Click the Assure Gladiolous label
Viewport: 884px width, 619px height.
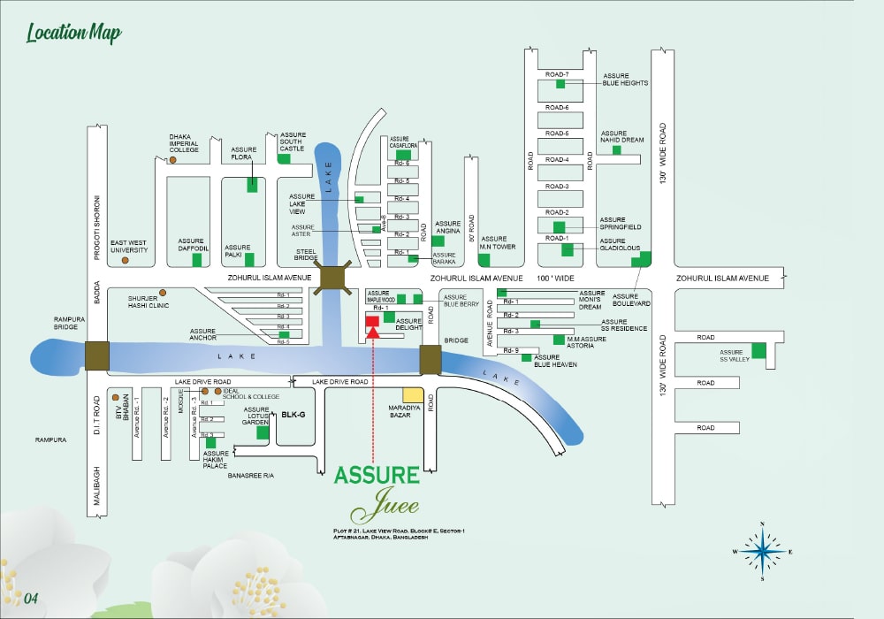point(620,244)
